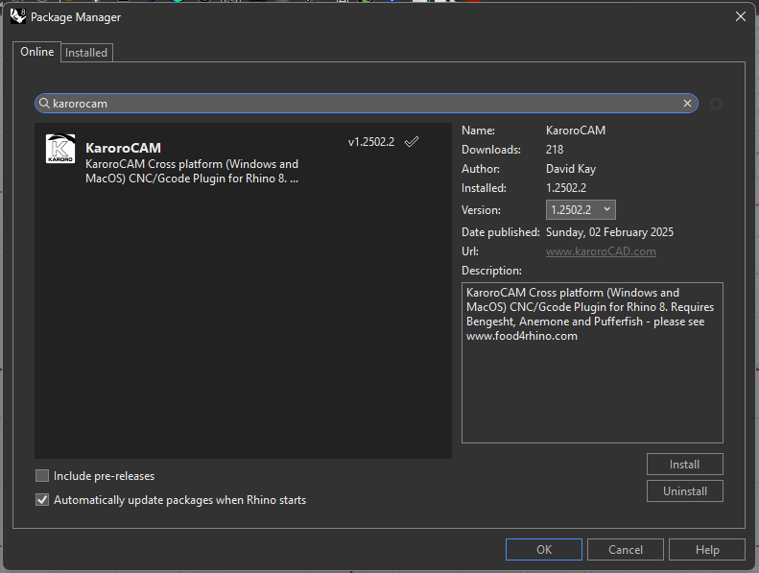Click the magnifier search icon
The height and width of the screenshot is (573, 759).
[44, 103]
